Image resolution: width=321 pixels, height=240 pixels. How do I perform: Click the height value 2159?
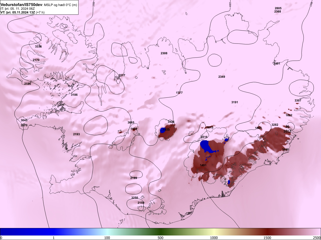(141, 203)
